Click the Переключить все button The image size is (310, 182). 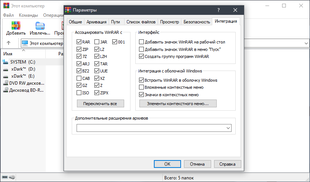(x=100, y=104)
